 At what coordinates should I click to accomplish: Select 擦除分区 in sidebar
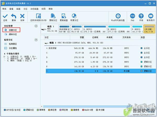[x=11, y=34]
